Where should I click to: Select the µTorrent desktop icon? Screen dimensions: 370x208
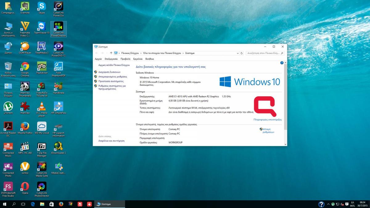8,108
